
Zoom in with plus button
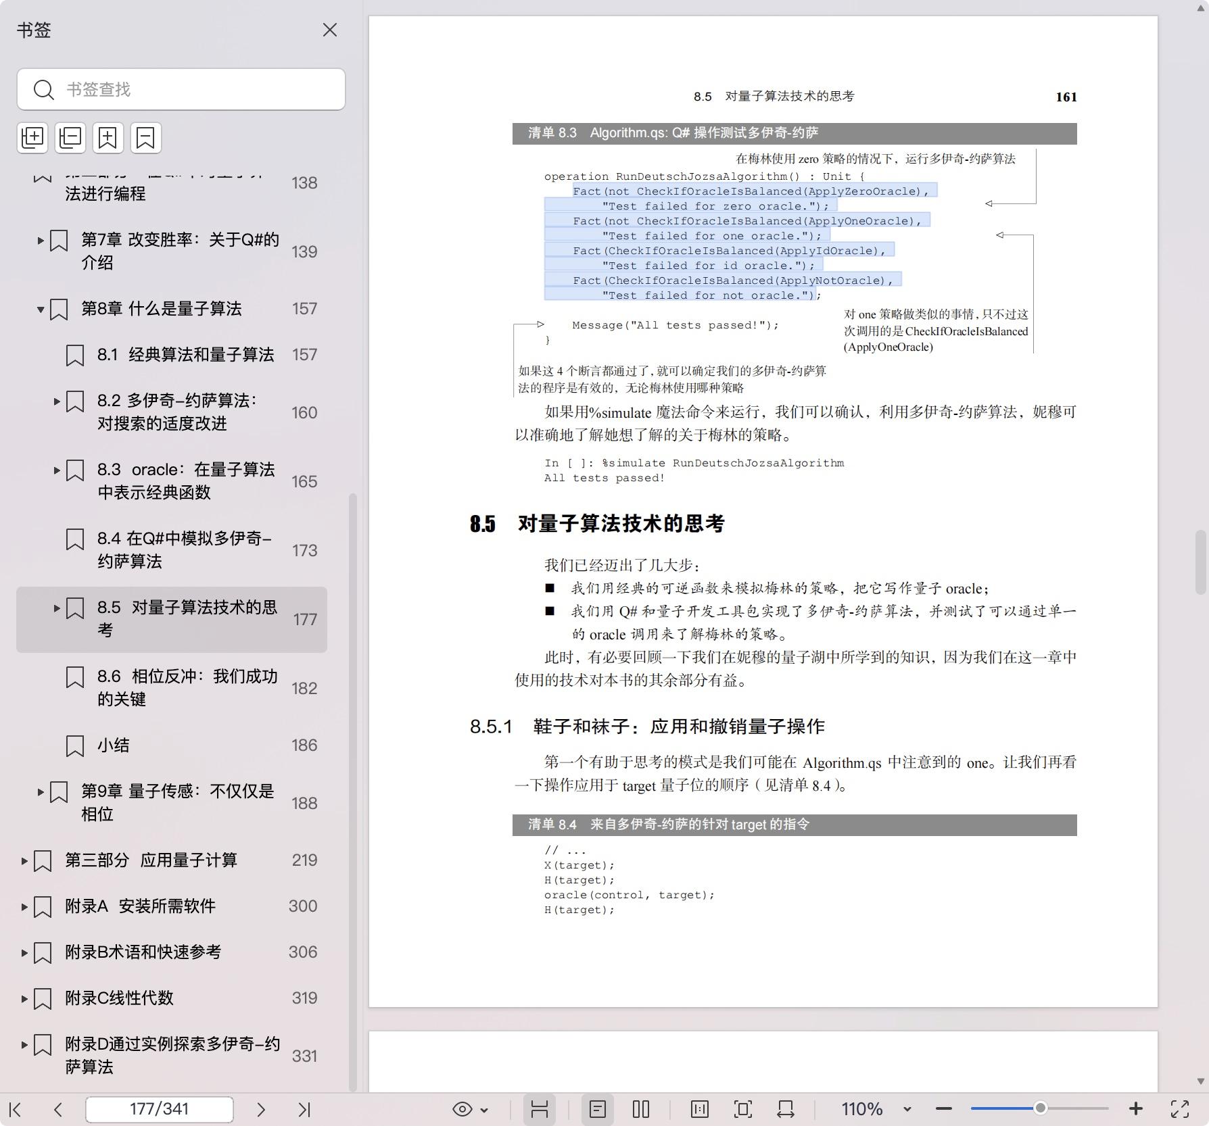coord(1136,1109)
